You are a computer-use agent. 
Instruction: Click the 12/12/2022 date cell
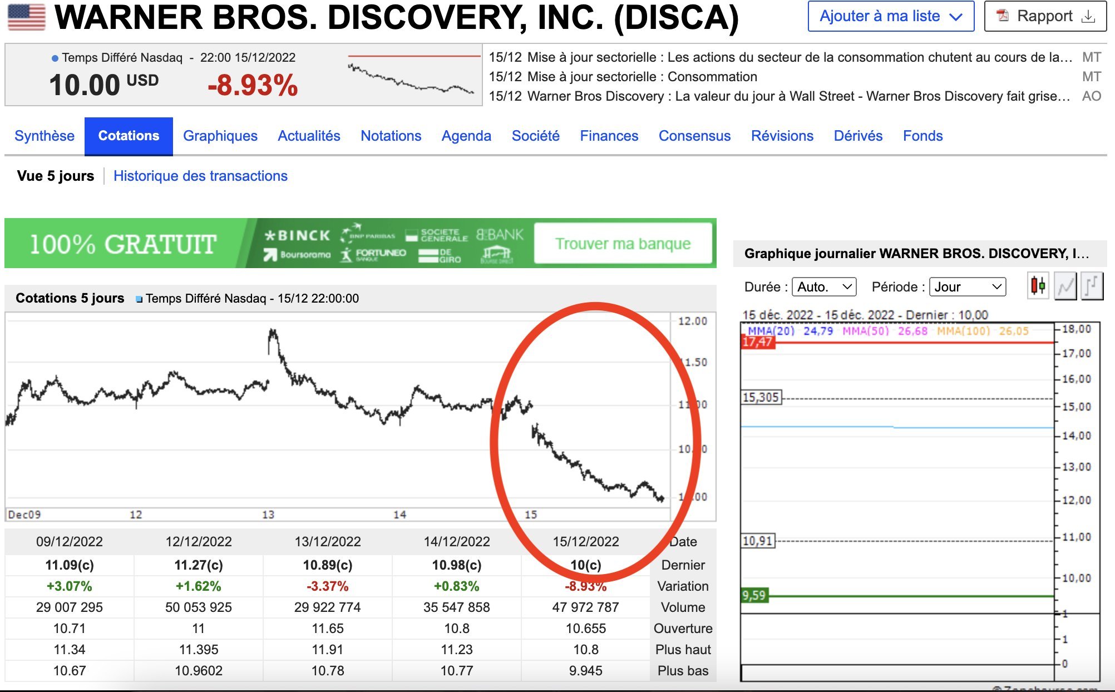tap(199, 541)
